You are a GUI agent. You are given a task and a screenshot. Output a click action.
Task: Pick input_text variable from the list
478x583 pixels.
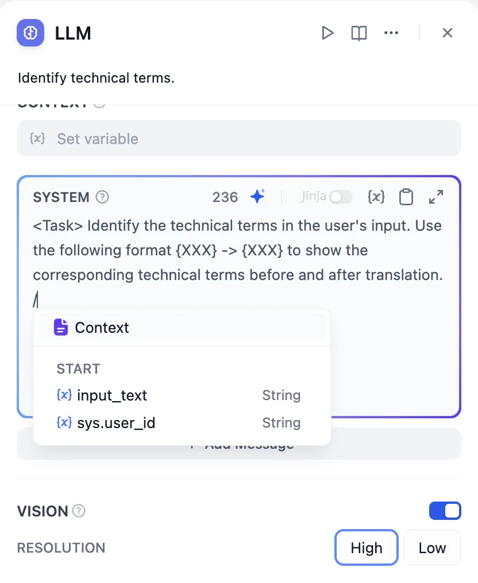tap(112, 395)
